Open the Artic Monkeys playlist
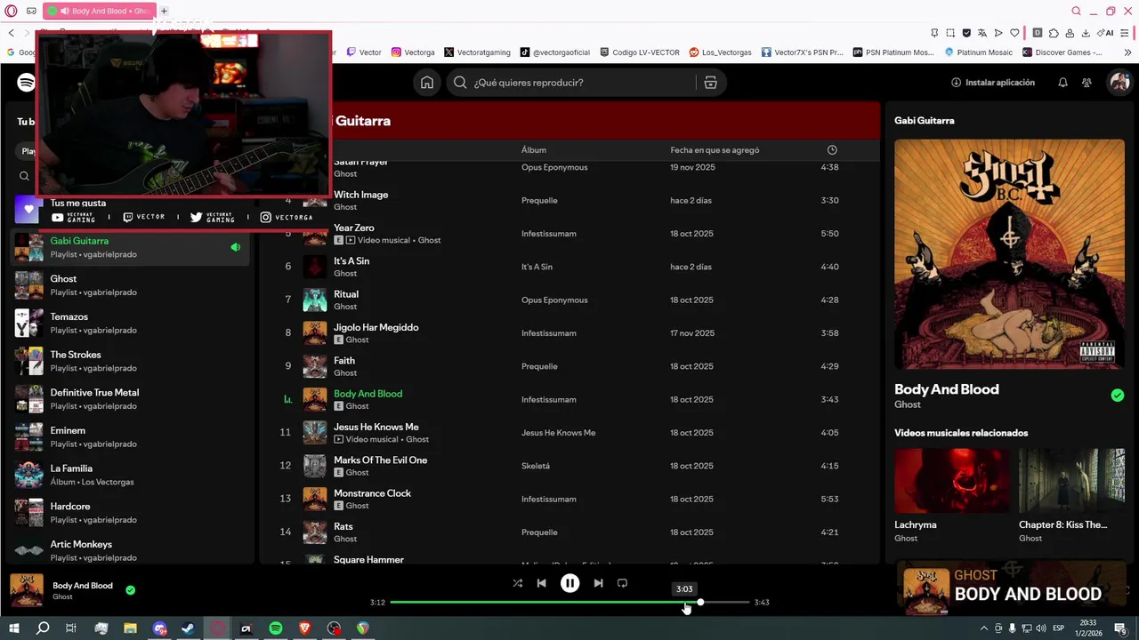Viewport: 1139px width, 640px height. click(x=130, y=551)
